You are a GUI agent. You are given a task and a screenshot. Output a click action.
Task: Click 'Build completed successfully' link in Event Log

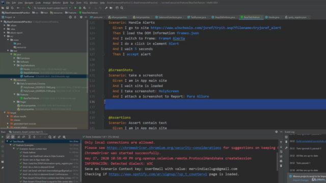click(311, 141)
